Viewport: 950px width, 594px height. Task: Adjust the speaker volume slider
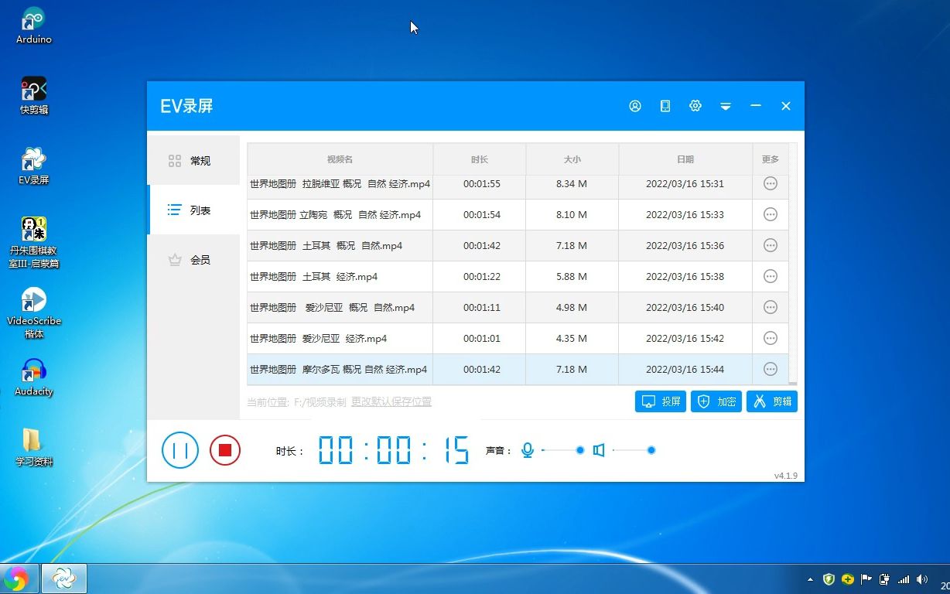tap(651, 449)
